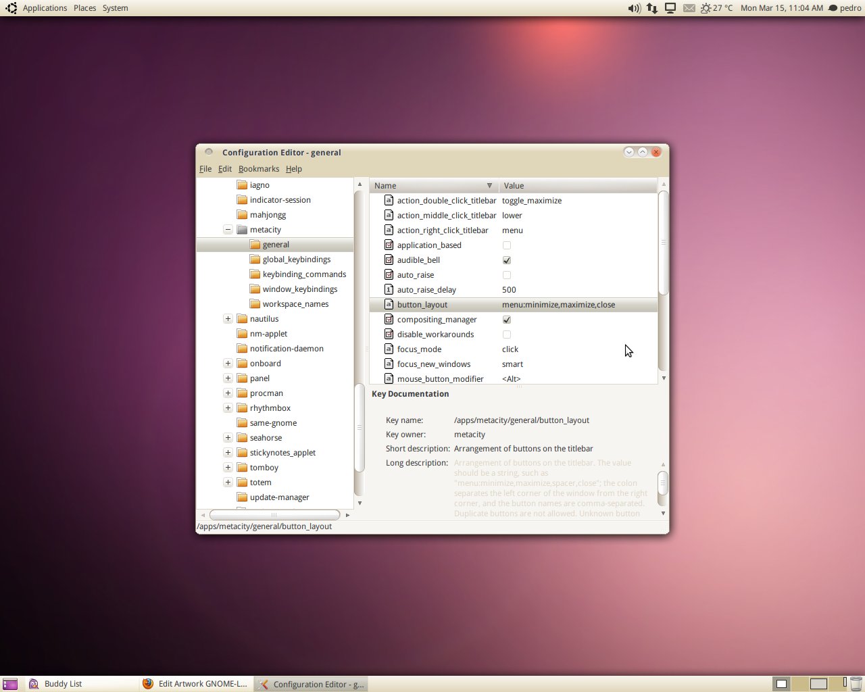
Task: Click the nm-applet folder icon
Action: [242, 333]
